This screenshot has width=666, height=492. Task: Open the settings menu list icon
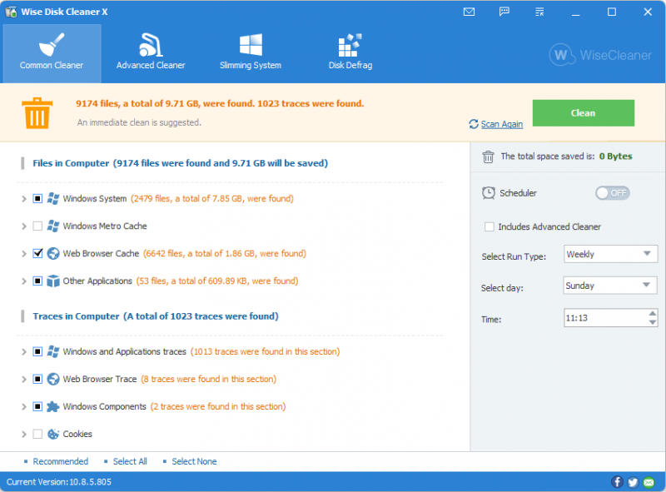[x=539, y=12]
